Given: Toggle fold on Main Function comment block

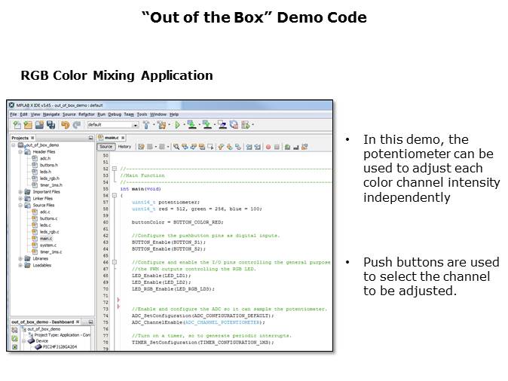Looking at the screenshot, I should [x=115, y=169].
